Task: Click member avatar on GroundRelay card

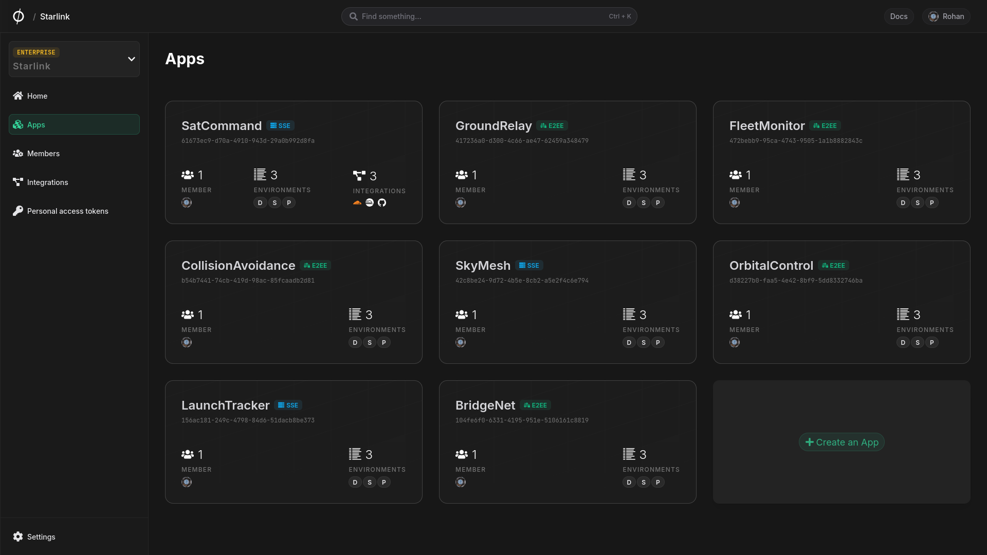Action: coord(461,202)
